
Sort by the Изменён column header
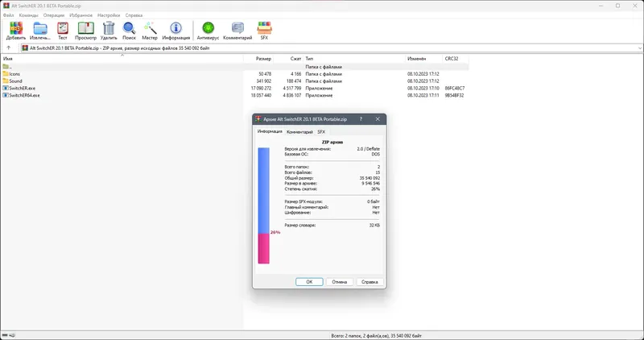424,59
